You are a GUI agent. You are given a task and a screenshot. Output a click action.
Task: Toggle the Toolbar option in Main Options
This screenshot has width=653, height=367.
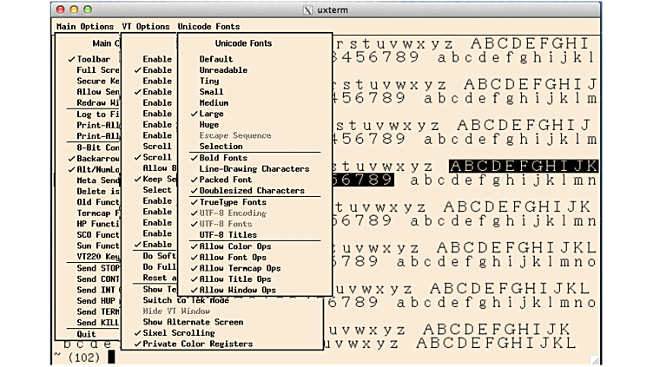tap(93, 59)
